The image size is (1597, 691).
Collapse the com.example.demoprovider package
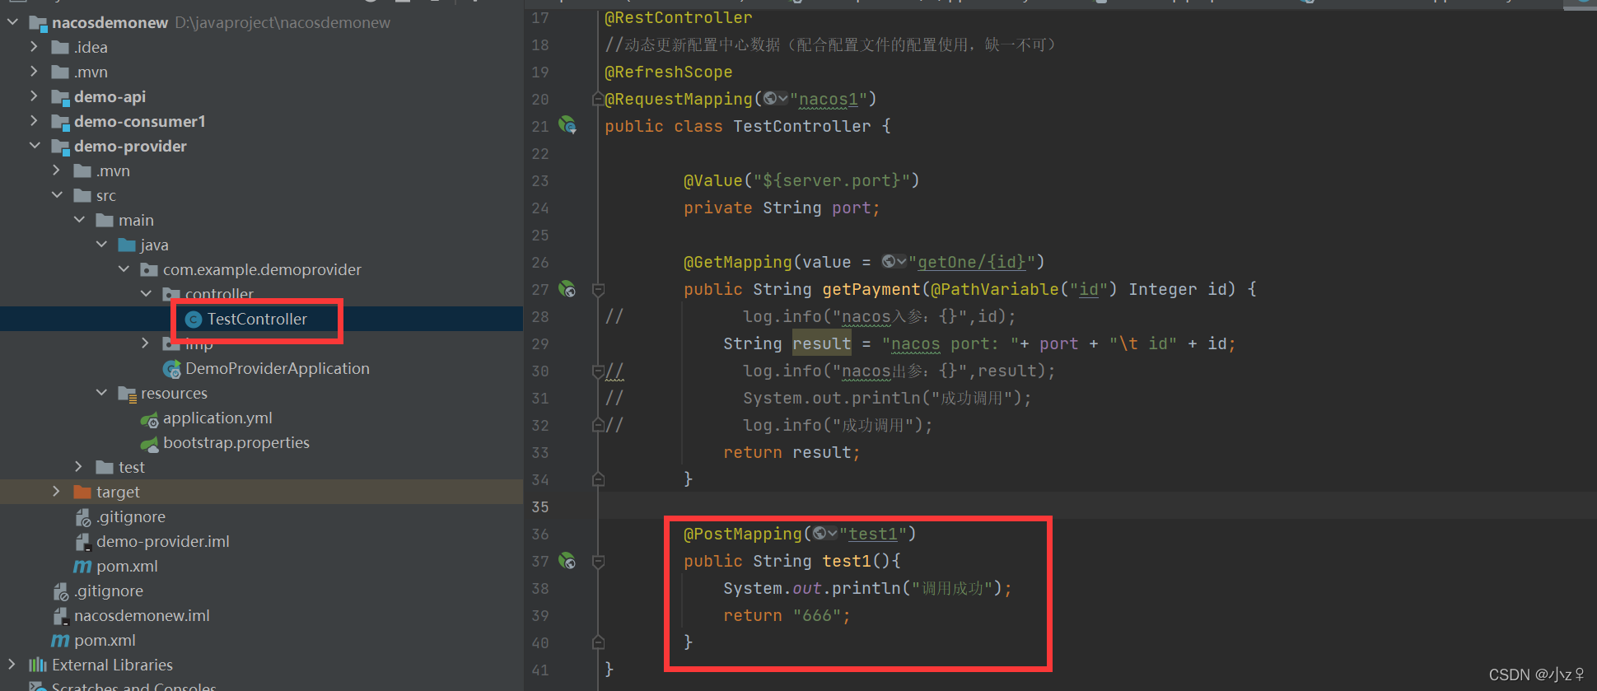(124, 269)
